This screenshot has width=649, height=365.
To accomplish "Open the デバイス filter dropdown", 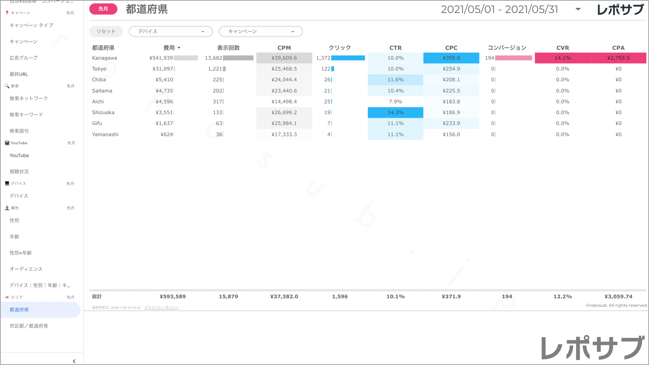I will [170, 31].
